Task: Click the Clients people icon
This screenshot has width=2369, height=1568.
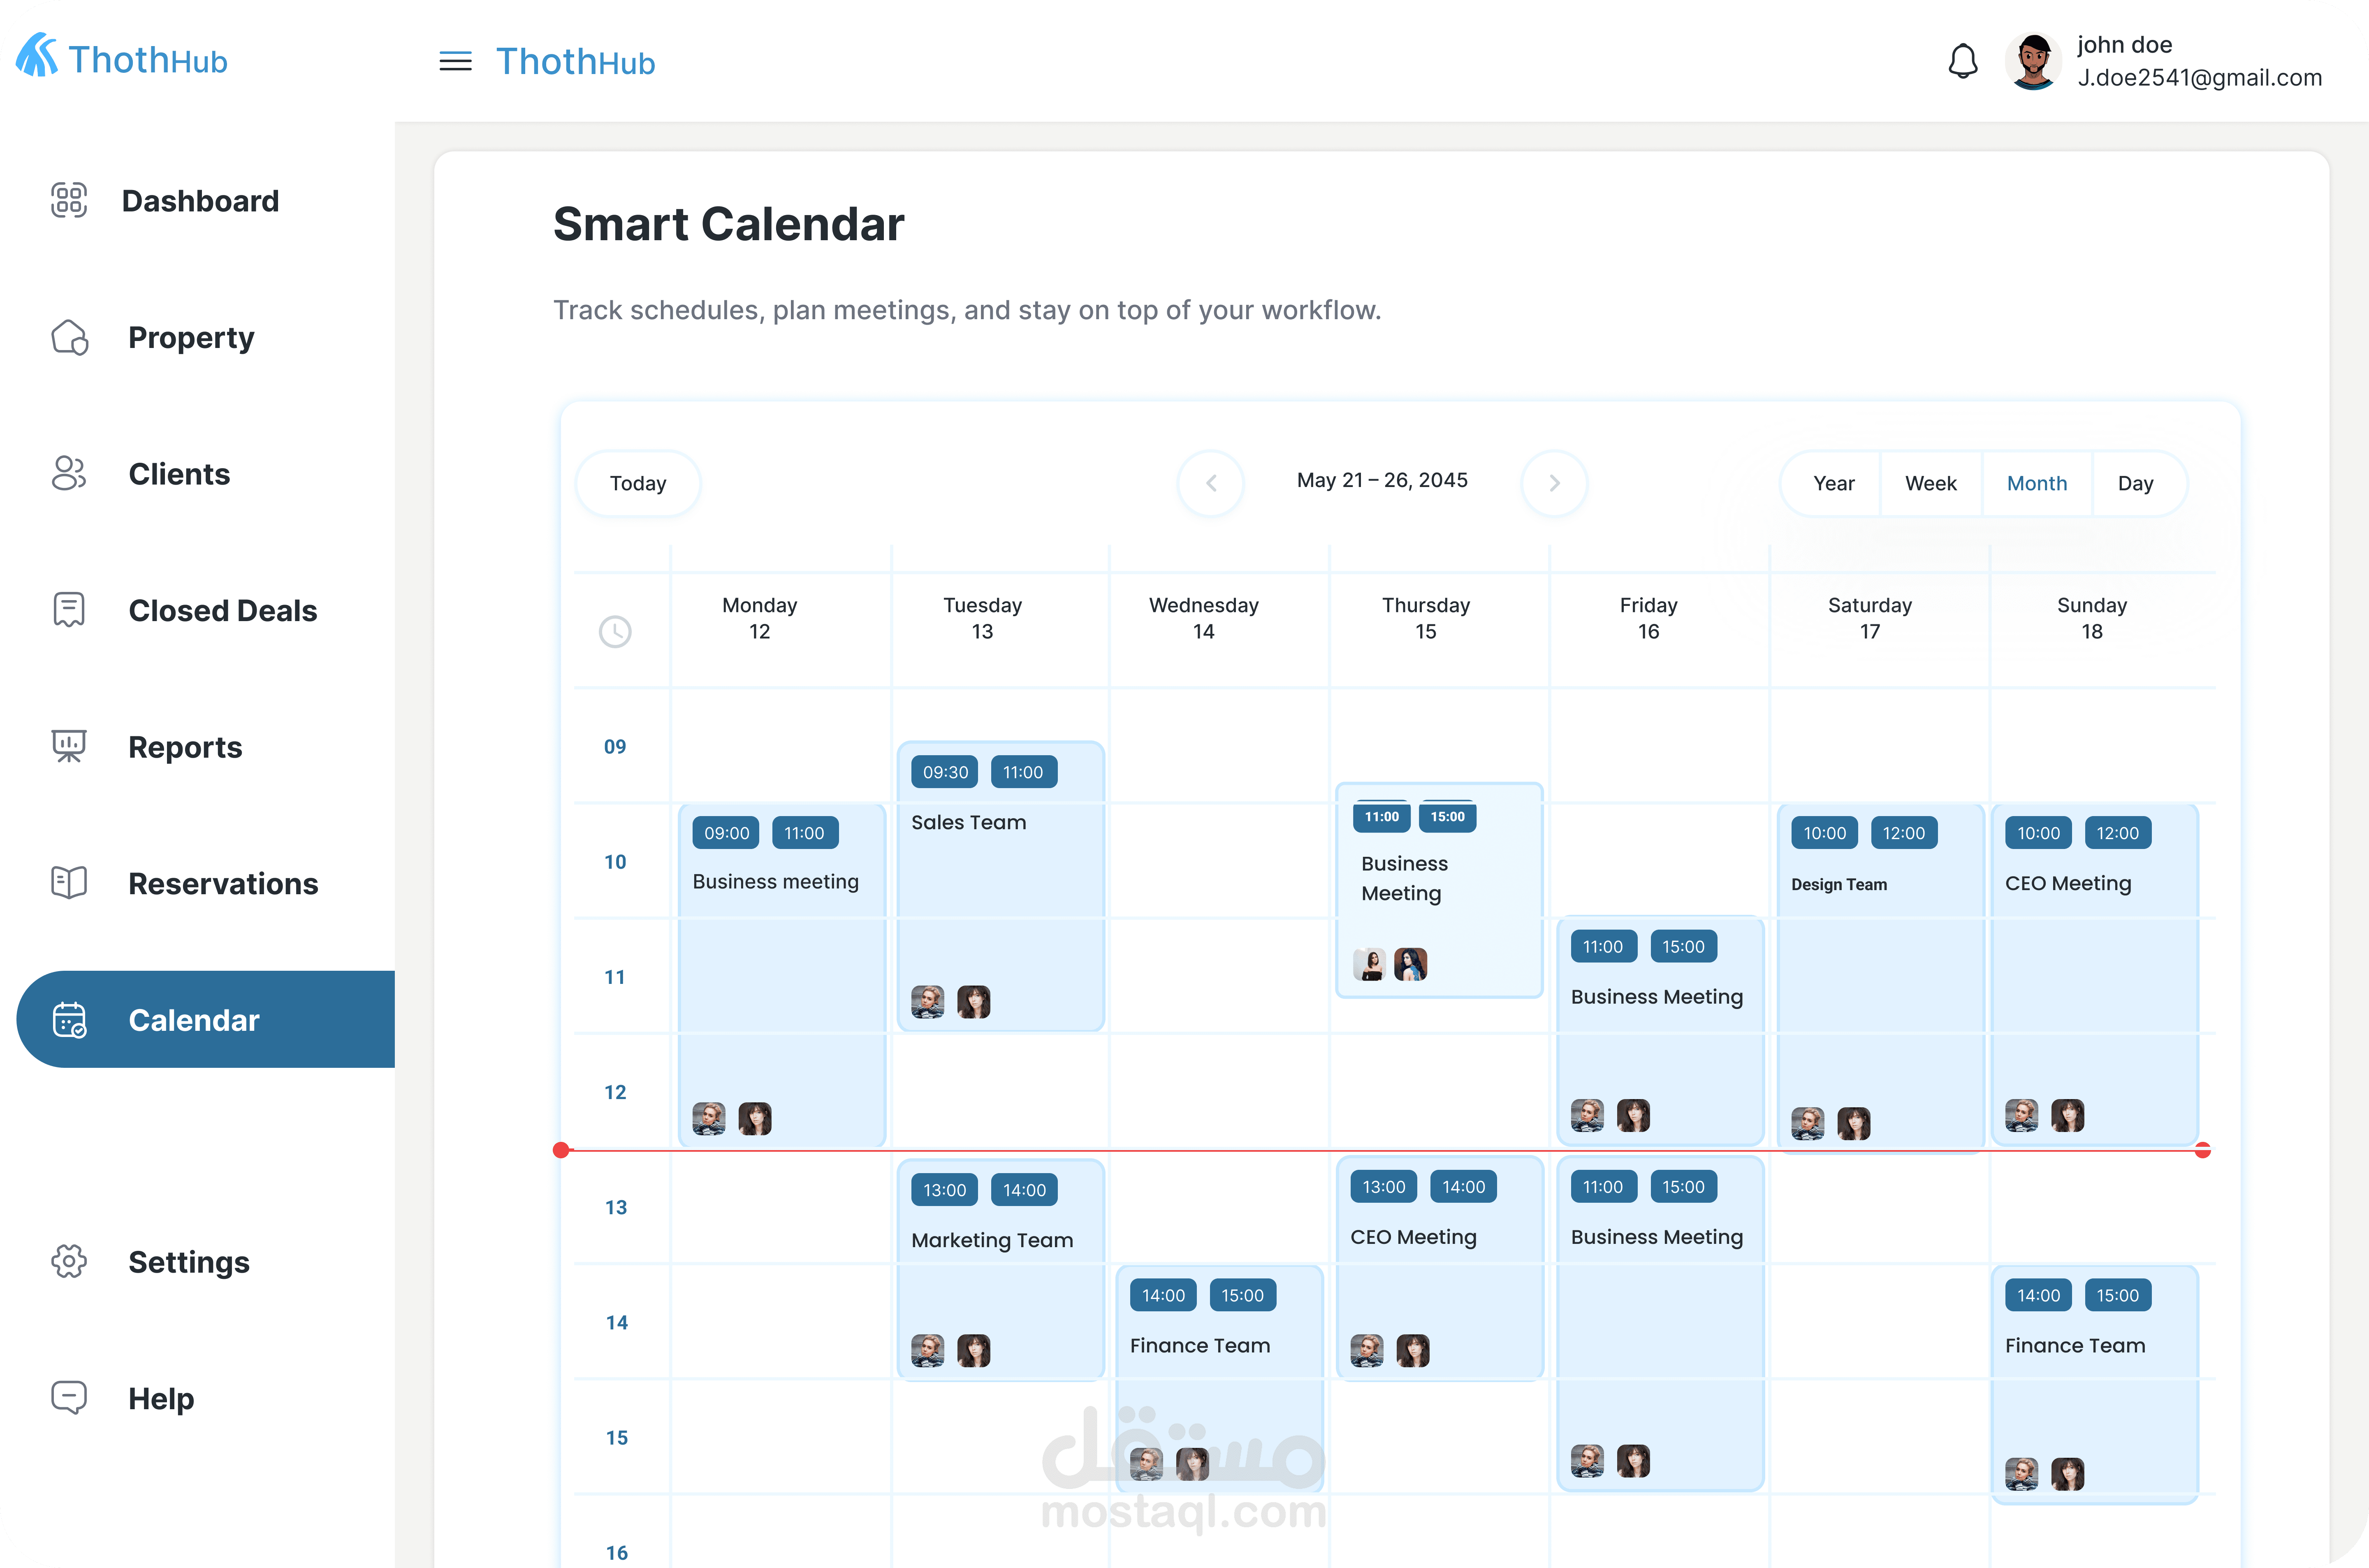Action: tap(69, 474)
